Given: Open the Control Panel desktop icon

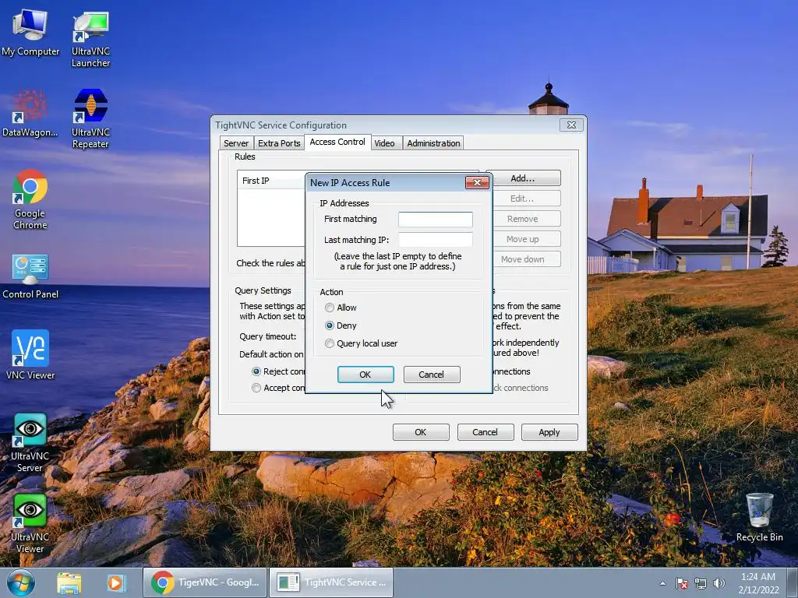Looking at the screenshot, I should point(30,276).
